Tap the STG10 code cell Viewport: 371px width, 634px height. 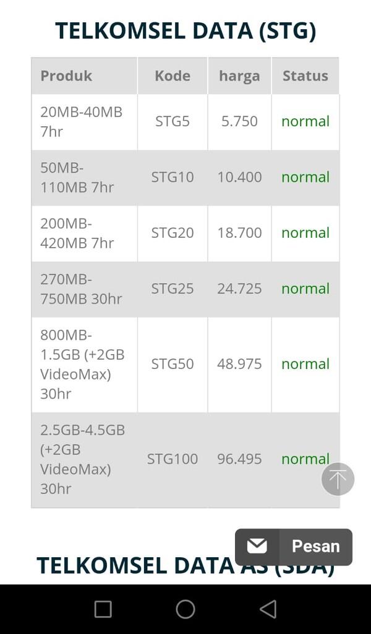(173, 178)
